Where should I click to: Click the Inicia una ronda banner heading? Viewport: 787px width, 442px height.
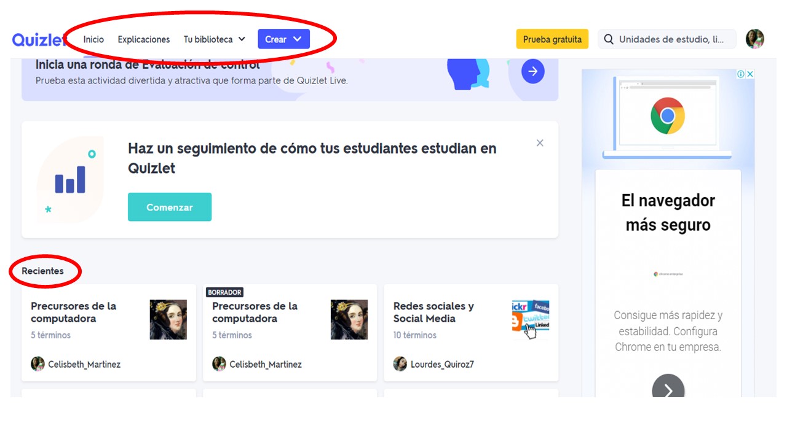(148, 64)
